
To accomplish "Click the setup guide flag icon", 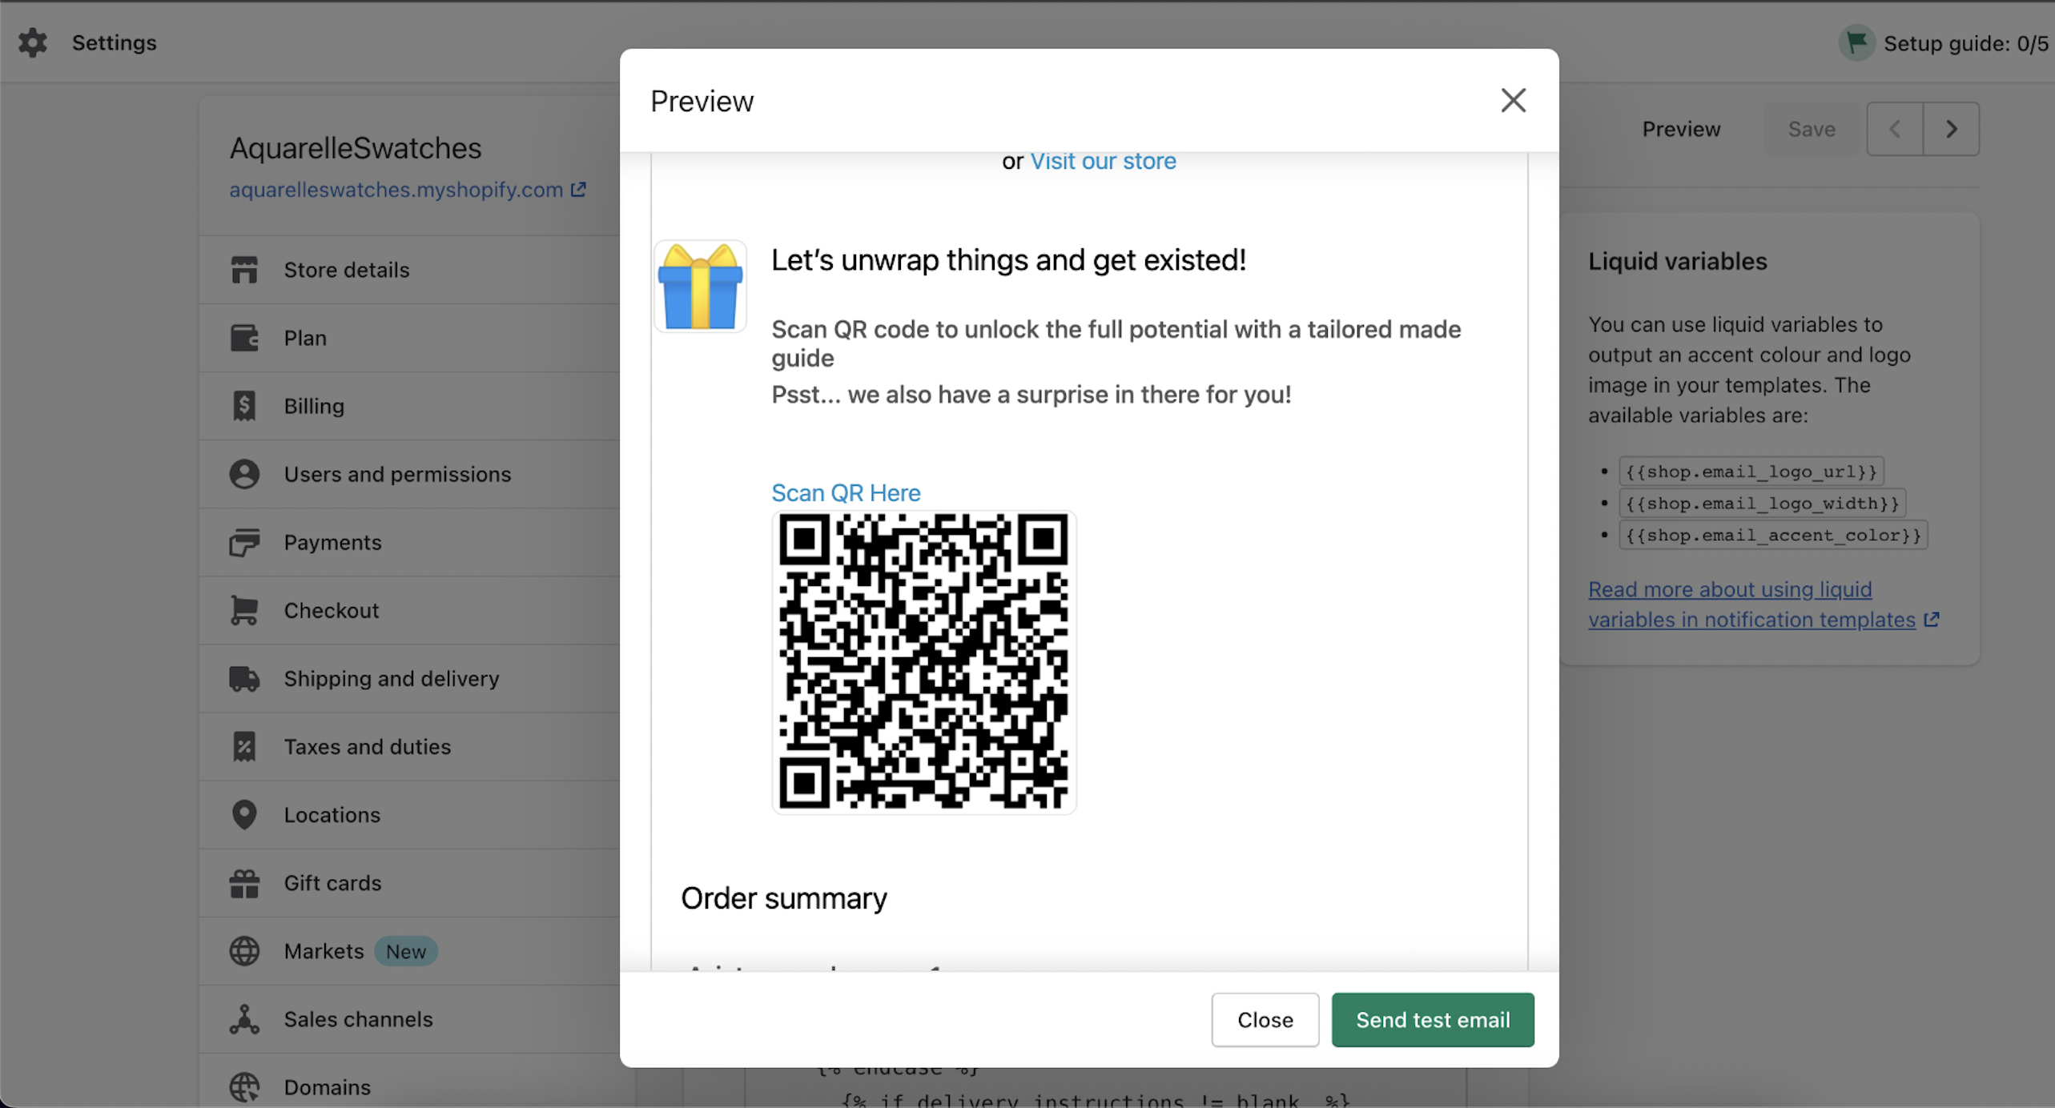I will coord(1856,42).
